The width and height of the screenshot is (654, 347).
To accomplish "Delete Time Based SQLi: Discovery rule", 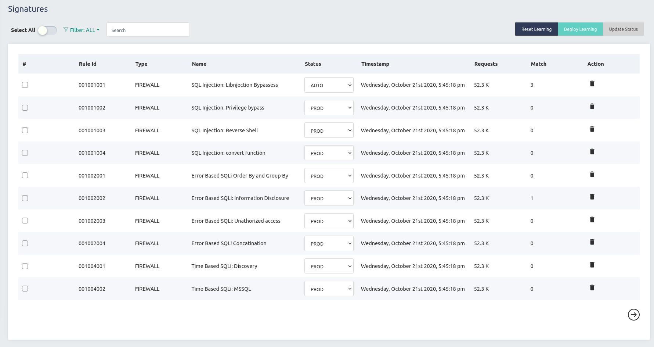I will point(592,265).
